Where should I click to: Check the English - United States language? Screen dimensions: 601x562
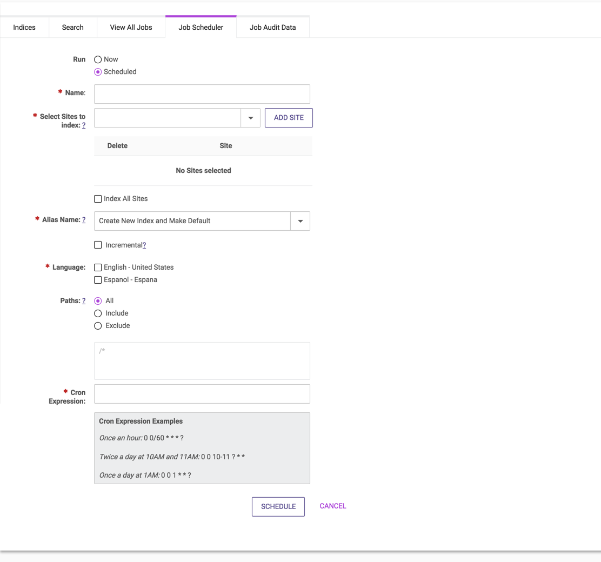pos(98,267)
